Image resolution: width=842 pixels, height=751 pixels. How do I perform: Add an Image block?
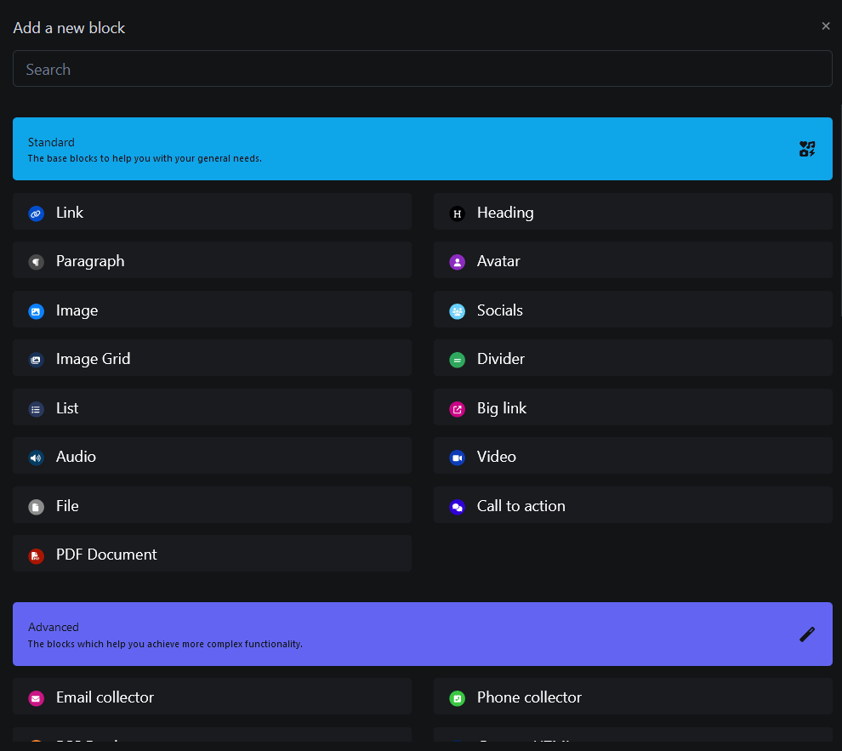coord(212,310)
